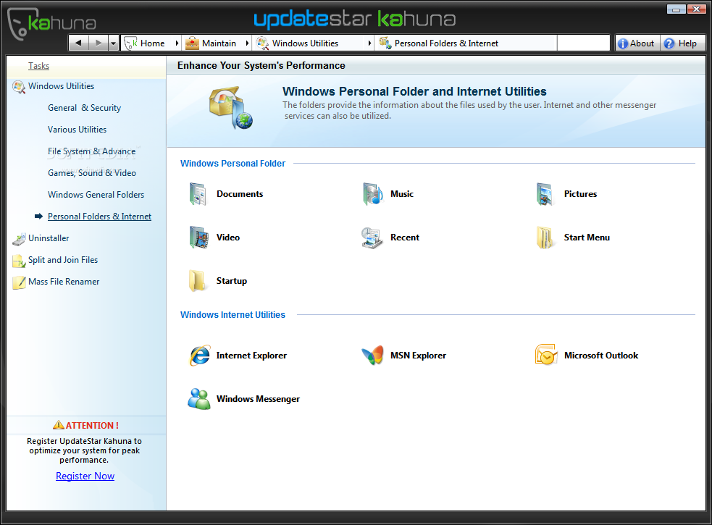Select Windows General Folders in the sidebar
The height and width of the screenshot is (525, 712).
coord(96,195)
